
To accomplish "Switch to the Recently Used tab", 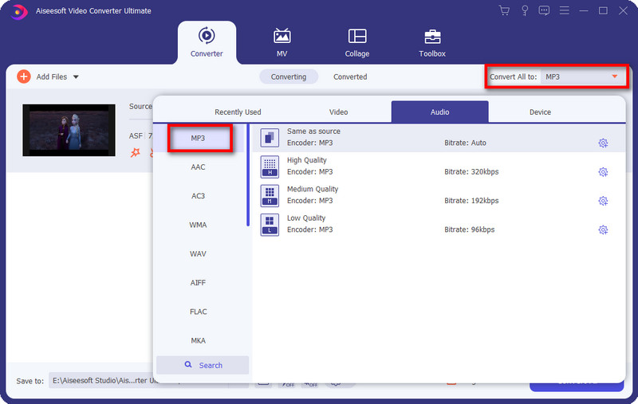I will coord(238,112).
